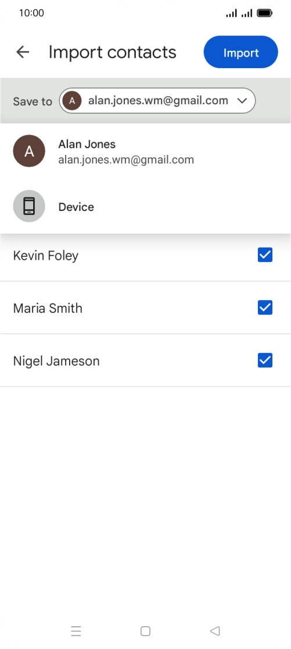This screenshot has width=291, height=649.
Task: Tap the Maria Smith contact row
Action: (x=145, y=308)
